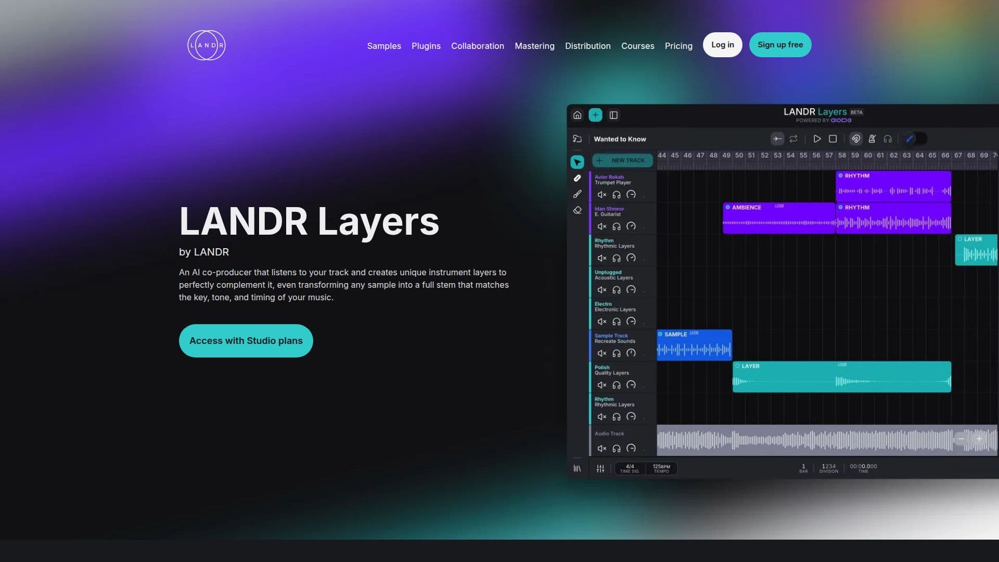The image size is (999, 562).
Task: Select the blue SAMPLE clip
Action: [694, 345]
